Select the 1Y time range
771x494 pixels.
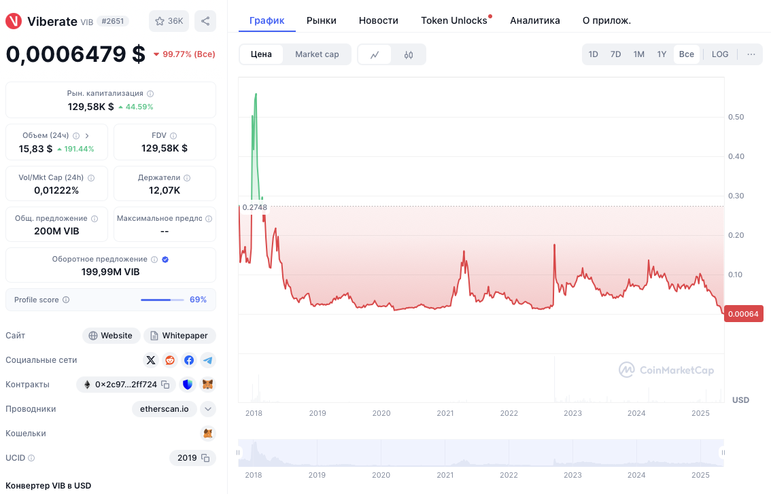pyautogui.click(x=662, y=54)
